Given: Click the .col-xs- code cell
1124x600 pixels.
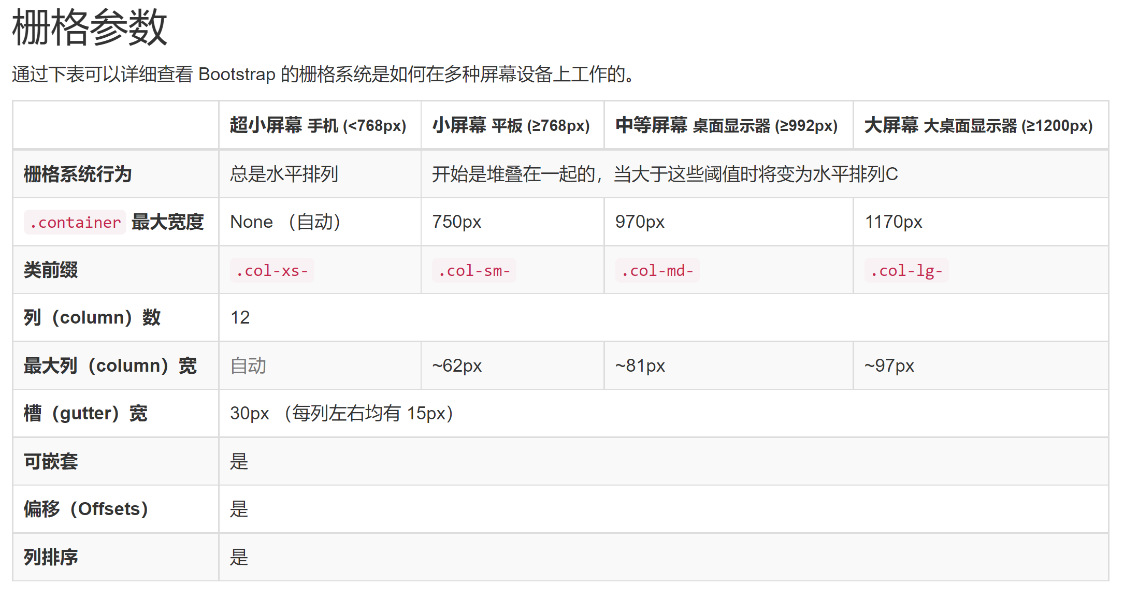Looking at the screenshot, I should click(x=272, y=270).
